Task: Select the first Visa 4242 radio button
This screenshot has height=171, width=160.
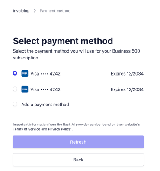Action: [15, 73]
